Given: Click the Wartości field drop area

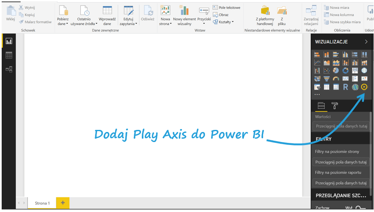Looking at the screenshot, I should click(x=341, y=126).
